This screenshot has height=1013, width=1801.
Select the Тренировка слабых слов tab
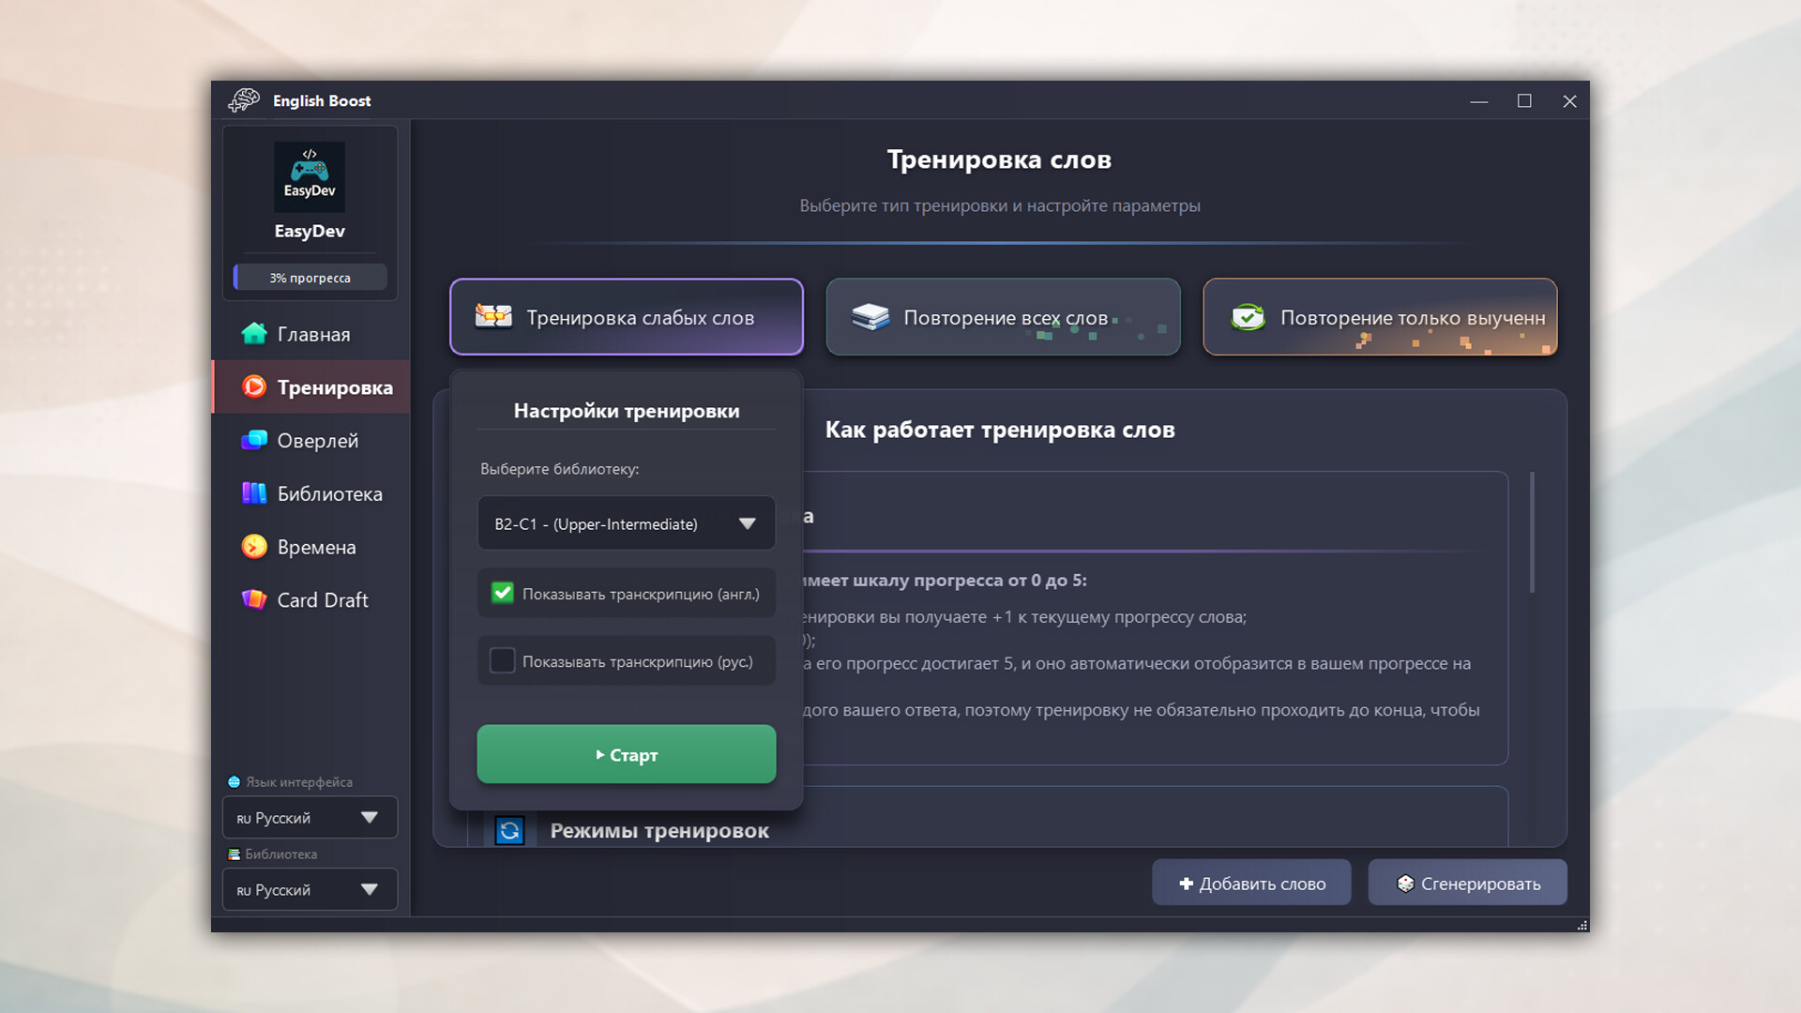626,317
